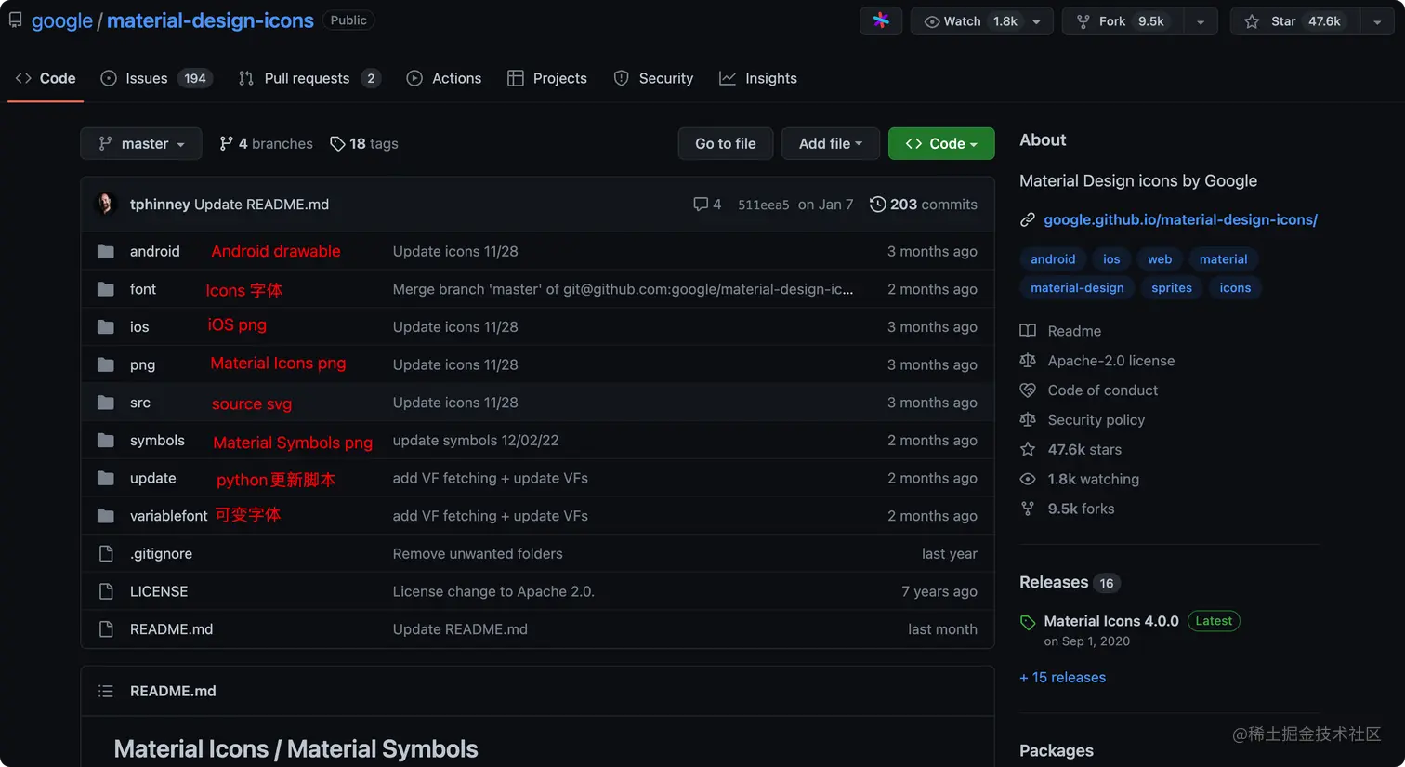Click the Readme book icon
The width and height of the screenshot is (1405, 767).
click(1028, 331)
